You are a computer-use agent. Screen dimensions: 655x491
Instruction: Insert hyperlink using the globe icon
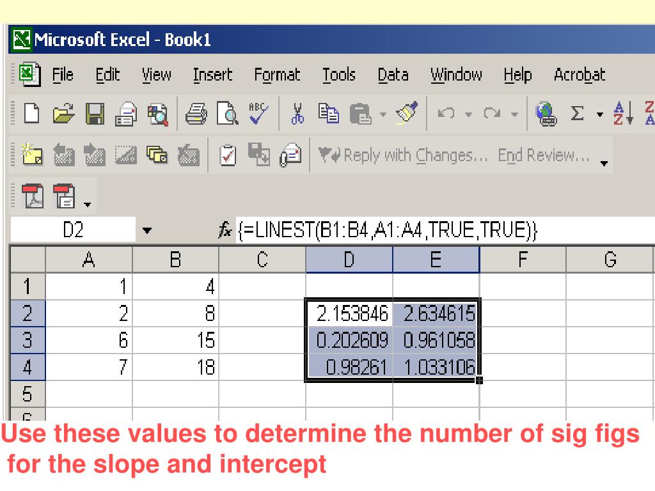[546, 114]
